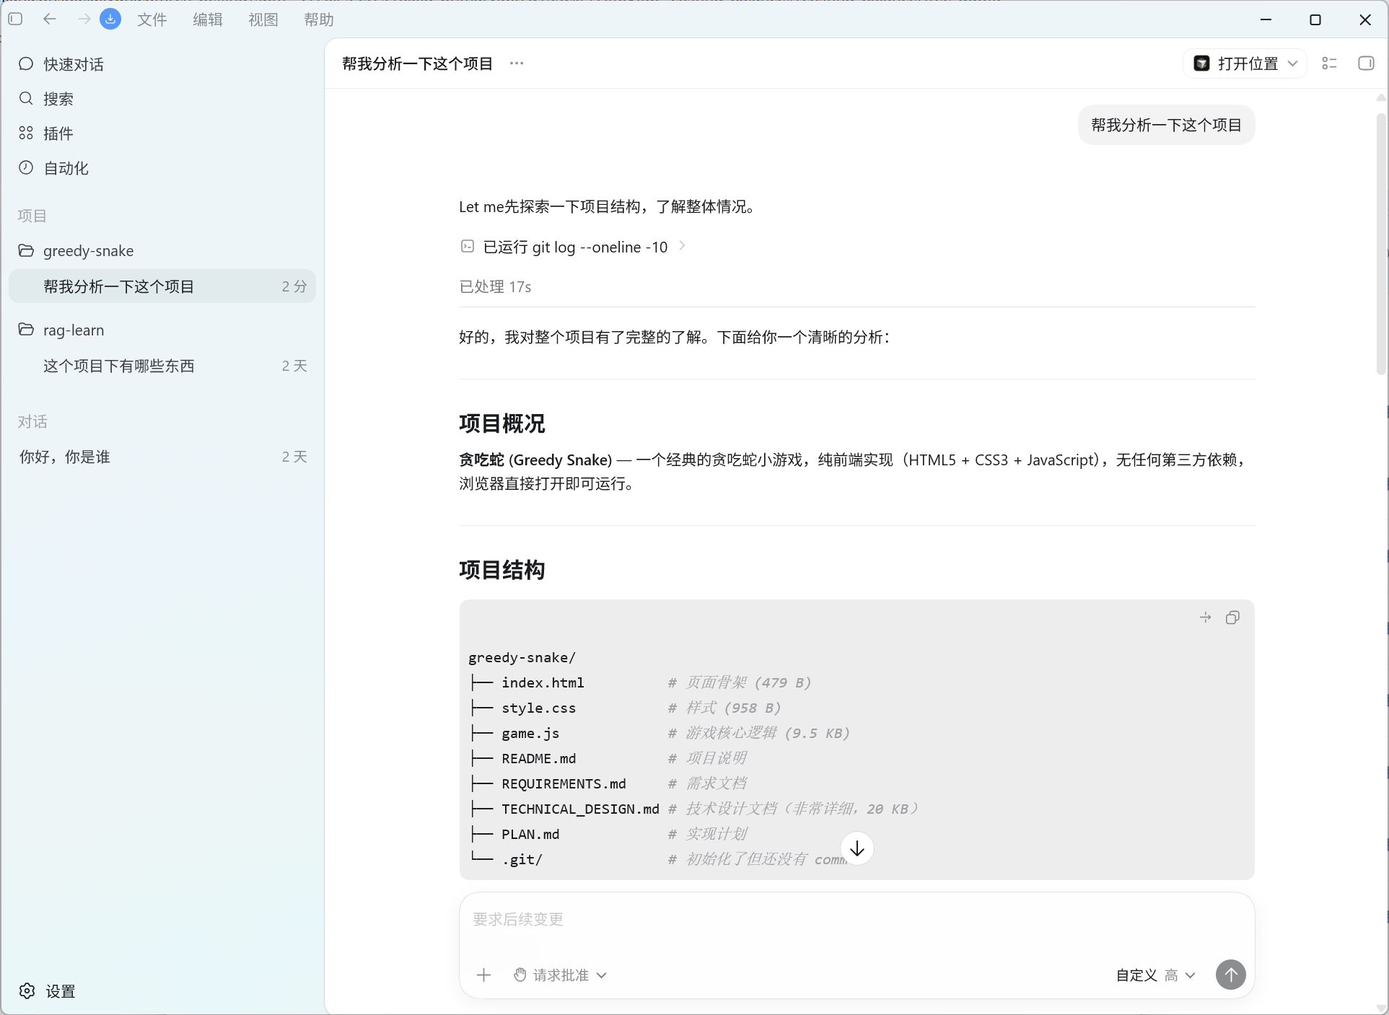Screen dimensions: 1389x1015
Task: Copy the project structure code block
Action: [1232, 618]
